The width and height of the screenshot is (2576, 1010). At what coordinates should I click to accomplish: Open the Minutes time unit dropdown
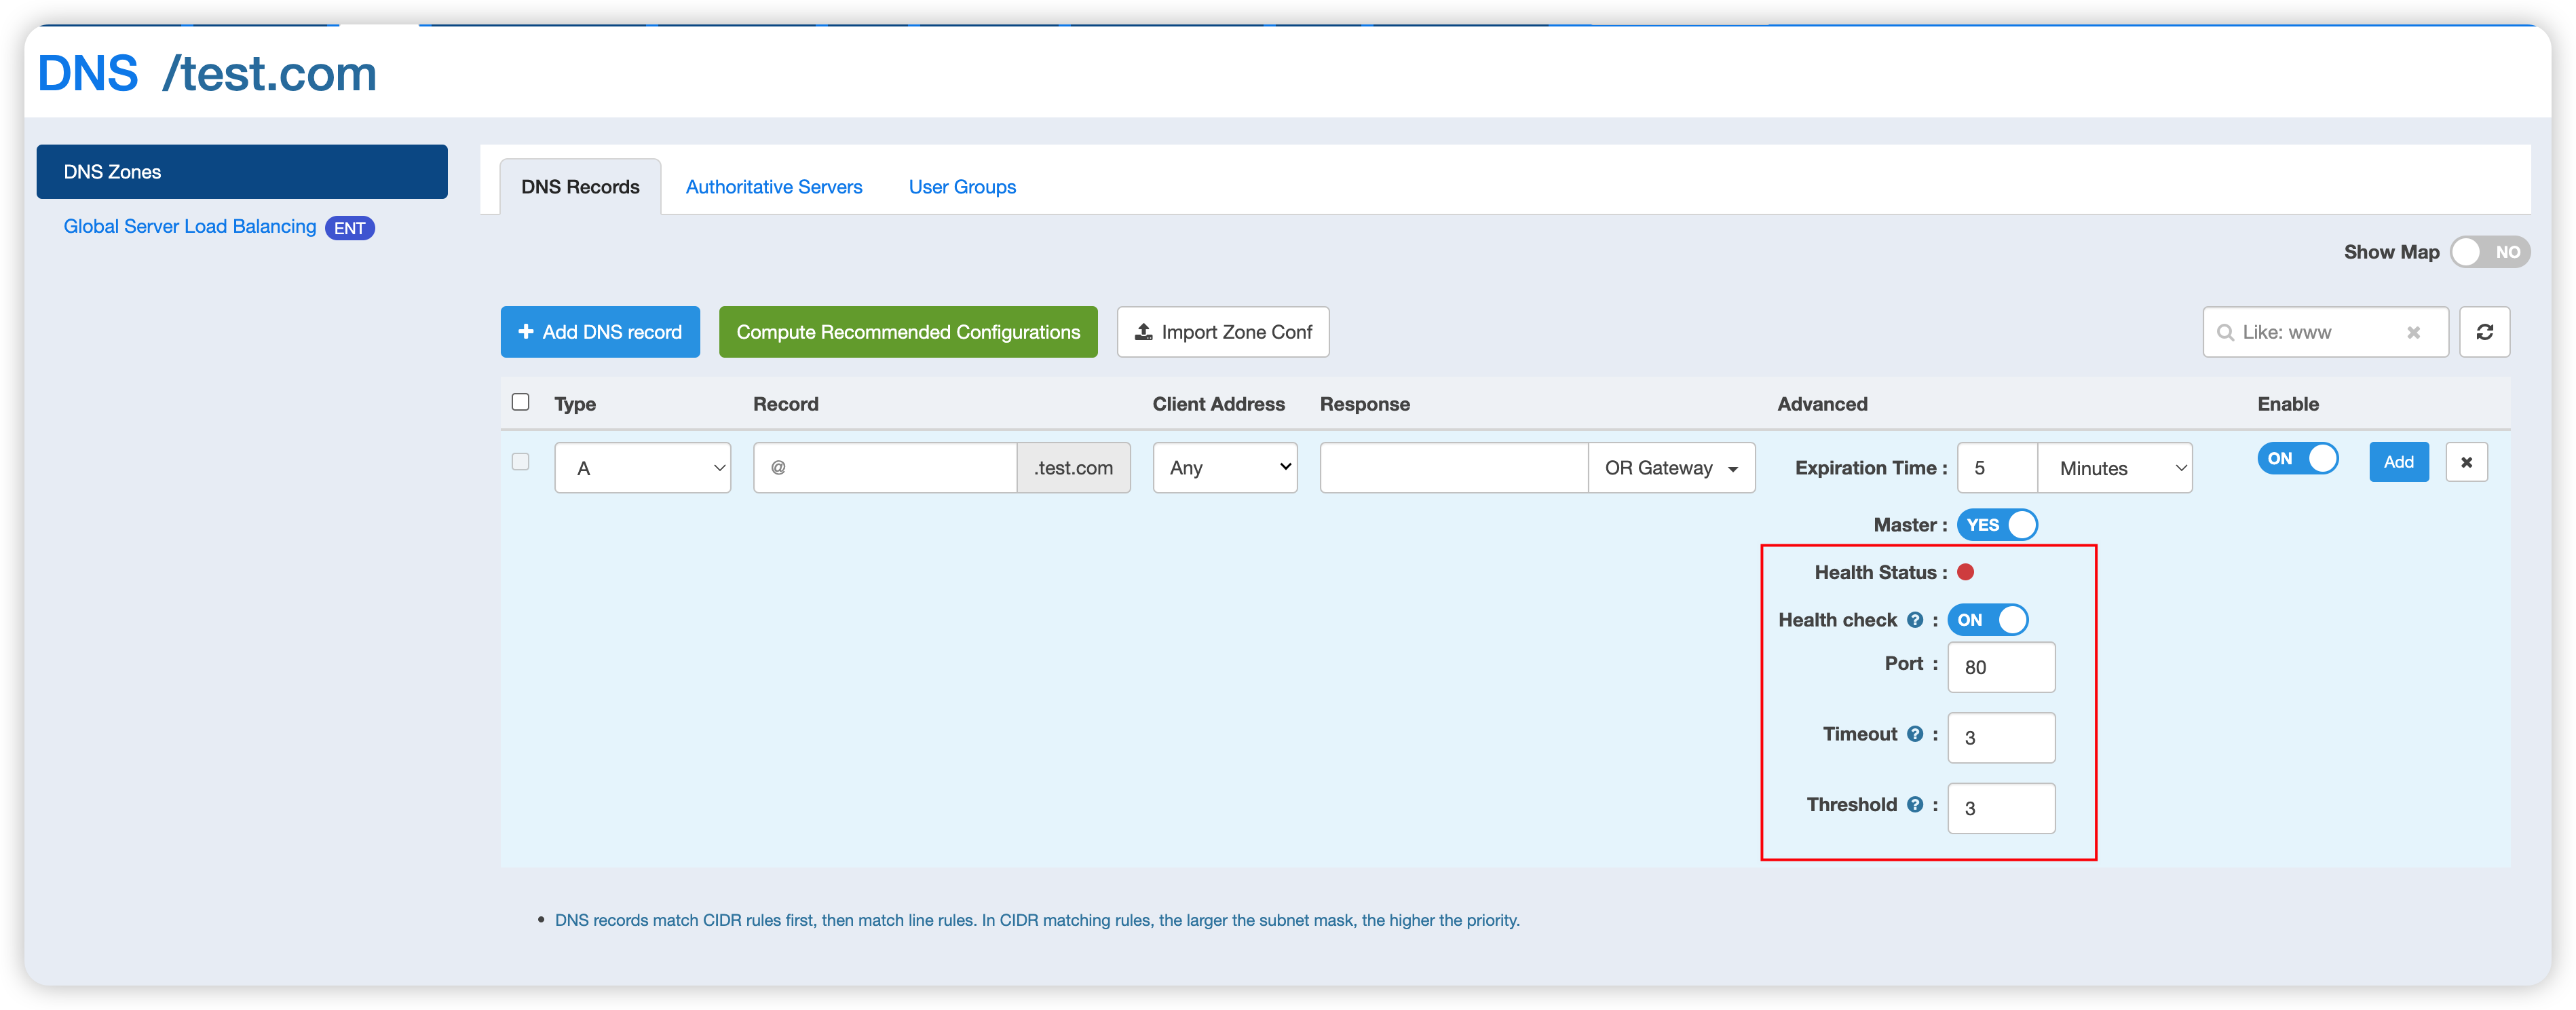[x=2115, y=468]
